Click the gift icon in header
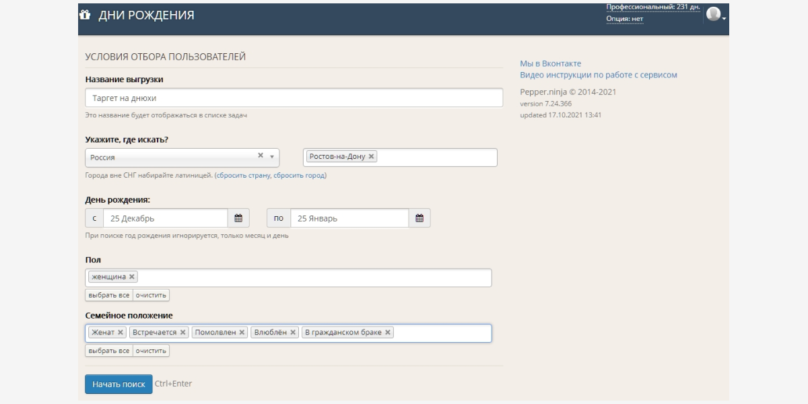This screenshot has width=808, height=404. tap(85, 15)
